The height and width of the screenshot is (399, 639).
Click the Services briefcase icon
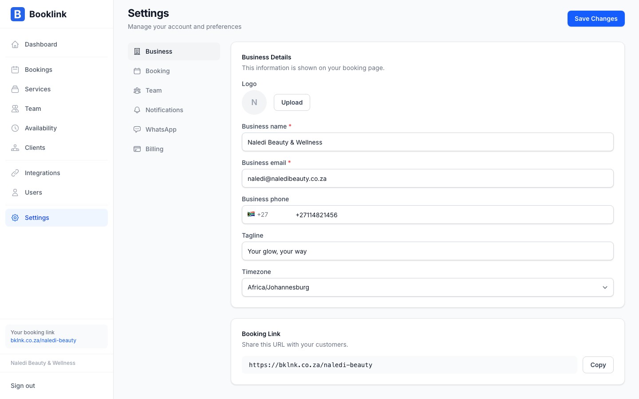15,89
